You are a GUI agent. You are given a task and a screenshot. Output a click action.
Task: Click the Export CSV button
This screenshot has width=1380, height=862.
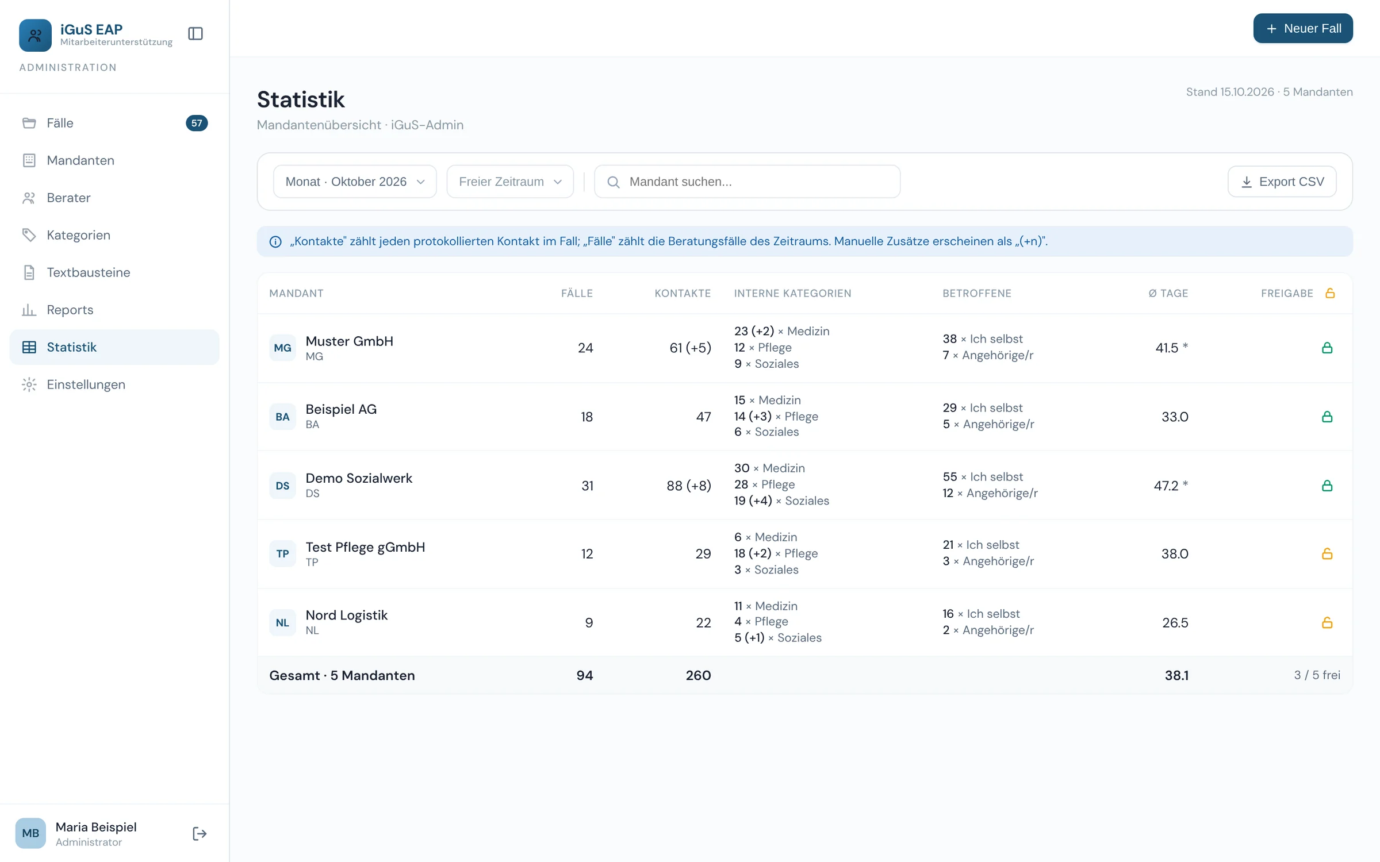[x=1282, y=182]
